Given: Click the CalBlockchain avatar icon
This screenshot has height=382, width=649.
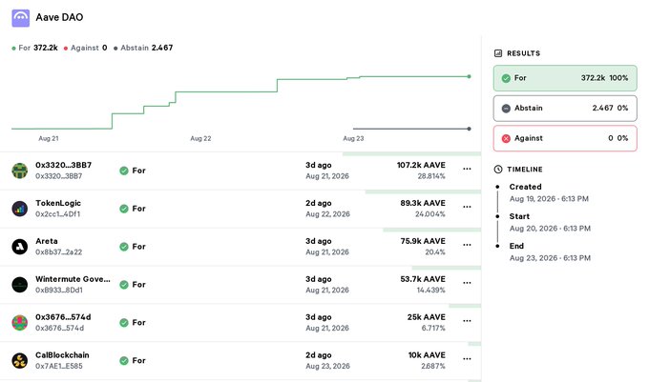Looking at the screenshot, I should pos(19,360).
